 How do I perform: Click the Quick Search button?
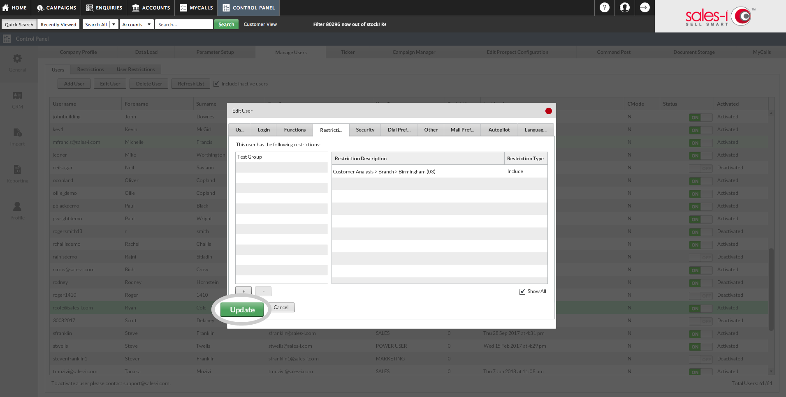(19, 25)
